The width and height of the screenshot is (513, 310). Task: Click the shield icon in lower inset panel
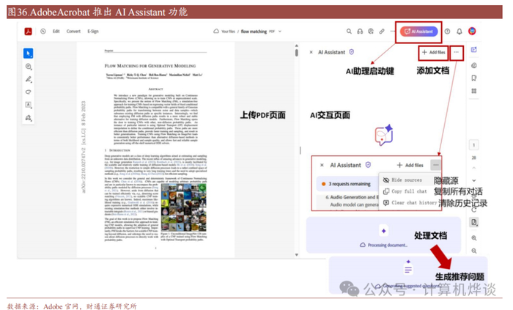pos(368,165)
